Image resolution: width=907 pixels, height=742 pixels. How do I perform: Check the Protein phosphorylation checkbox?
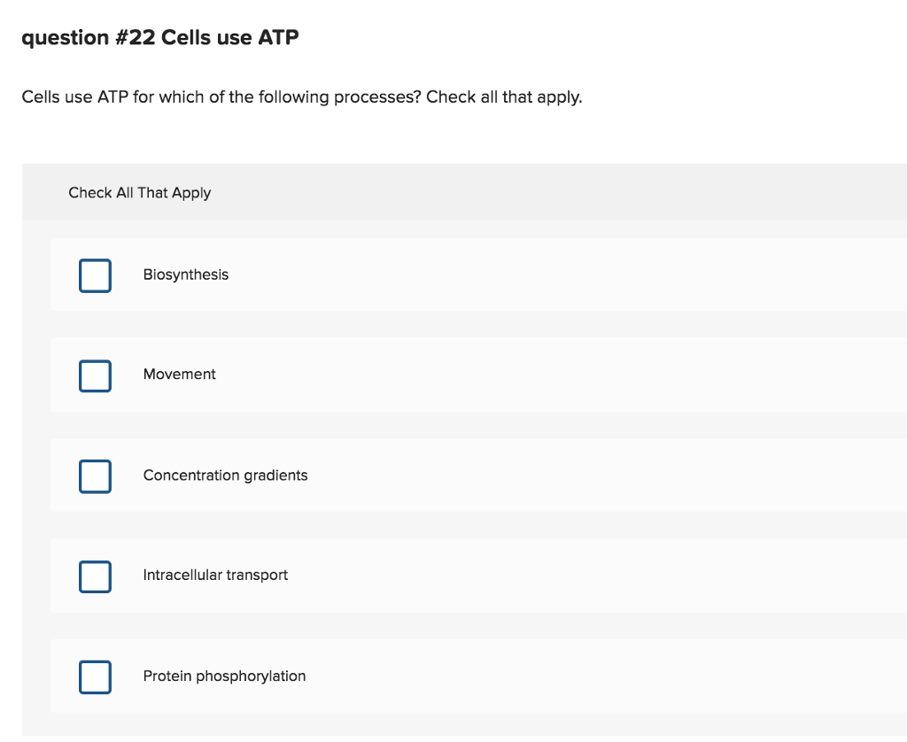(95, 676)
